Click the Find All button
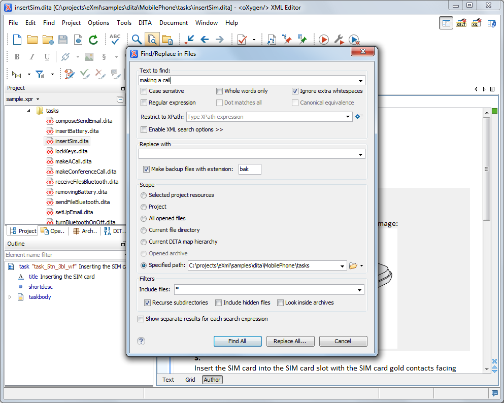The image size is (504, 403). [x=238, y=341]
